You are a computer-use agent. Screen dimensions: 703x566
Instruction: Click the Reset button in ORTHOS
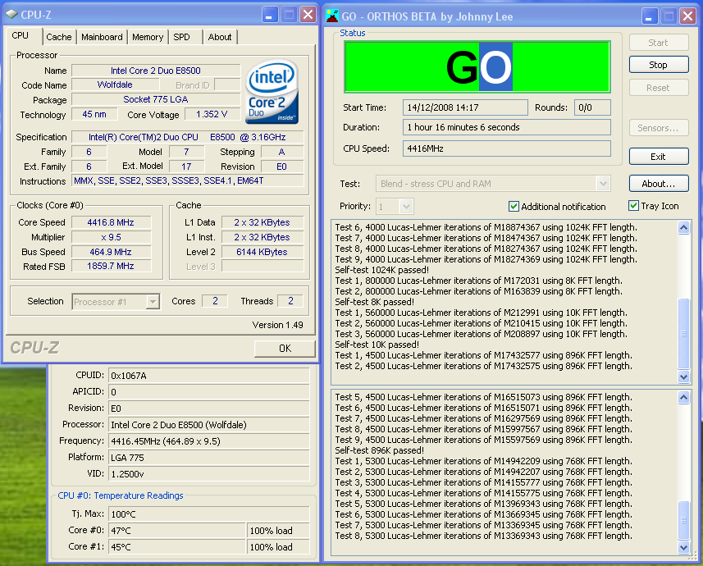tap(659, 88)
